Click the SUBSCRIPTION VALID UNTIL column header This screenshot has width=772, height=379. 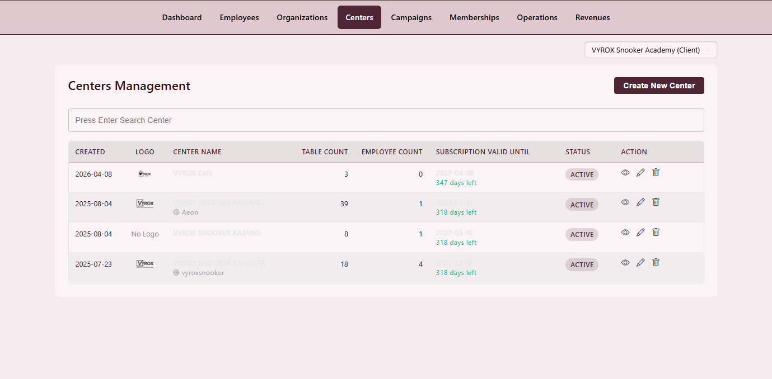pyautogui.click(x=483, y=152)
